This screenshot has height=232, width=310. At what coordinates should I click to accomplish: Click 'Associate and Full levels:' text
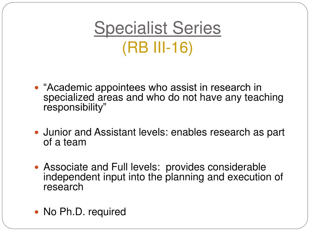click(x=102, y=167)
